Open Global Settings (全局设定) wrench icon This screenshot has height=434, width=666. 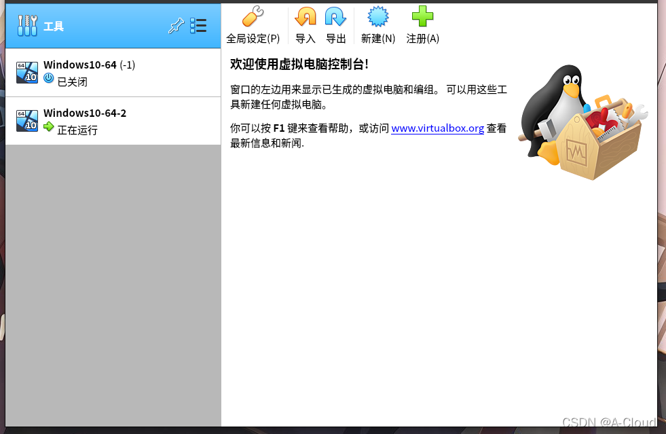[253, 16]
